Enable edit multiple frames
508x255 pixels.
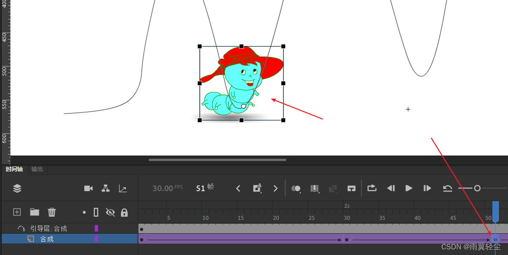coord(315,189)
